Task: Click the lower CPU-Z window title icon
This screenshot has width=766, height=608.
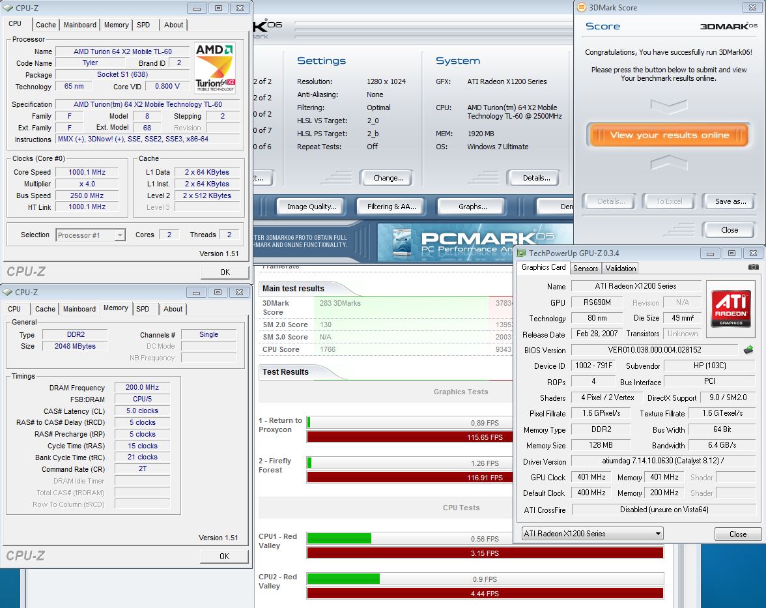Action: [7, 292]
